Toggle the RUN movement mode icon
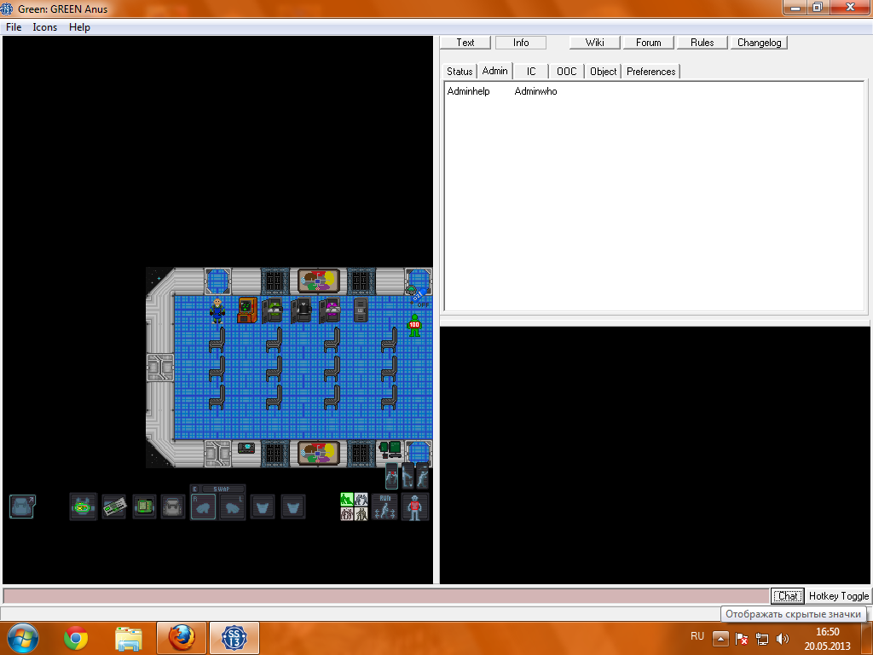Viewport: 873px width, 655px height. 384,507
